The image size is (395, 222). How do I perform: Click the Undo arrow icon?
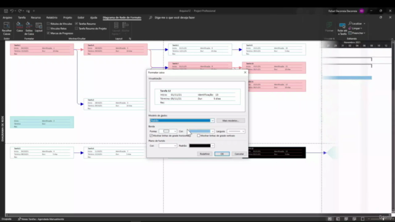[x=12, y=11]
